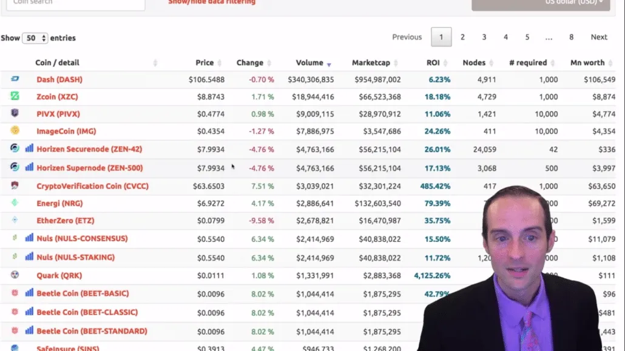
Task: Open the Beet-Classic chart icon
Action: point(29,311)
